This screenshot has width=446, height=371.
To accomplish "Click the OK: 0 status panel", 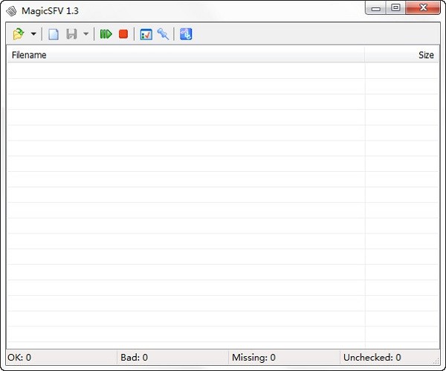I will 59,358.
